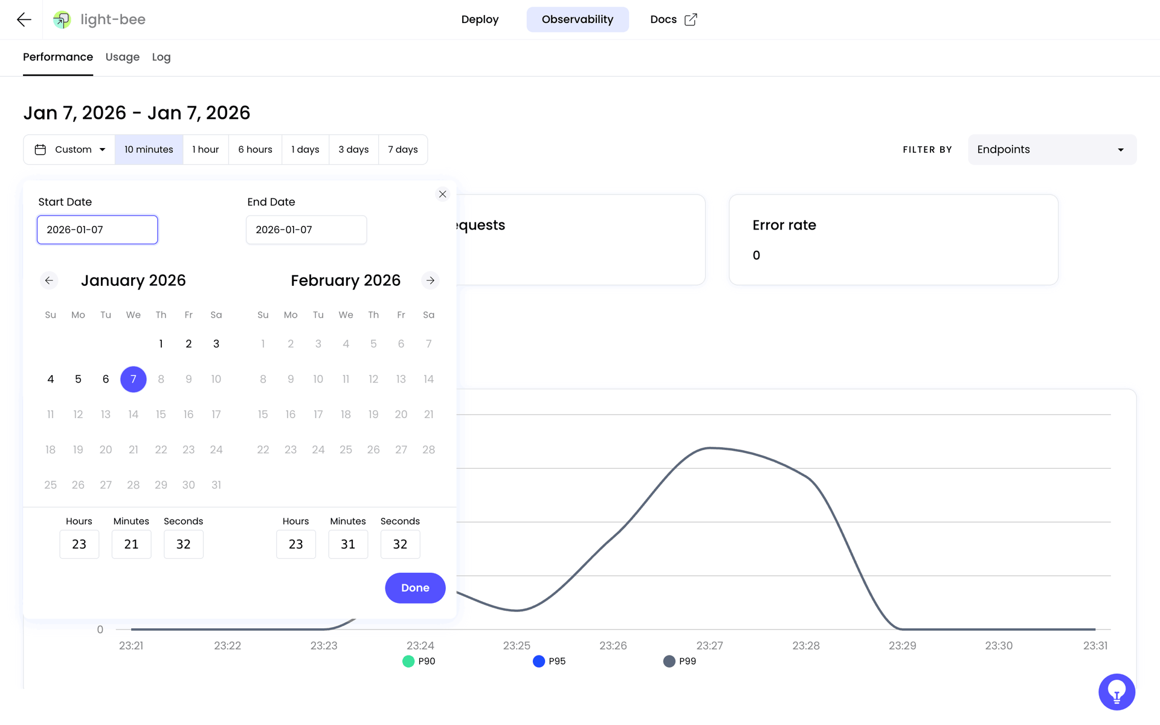Focus the Start Date input field
Viewport: 1160px width, 725px height.
[97, 230]
